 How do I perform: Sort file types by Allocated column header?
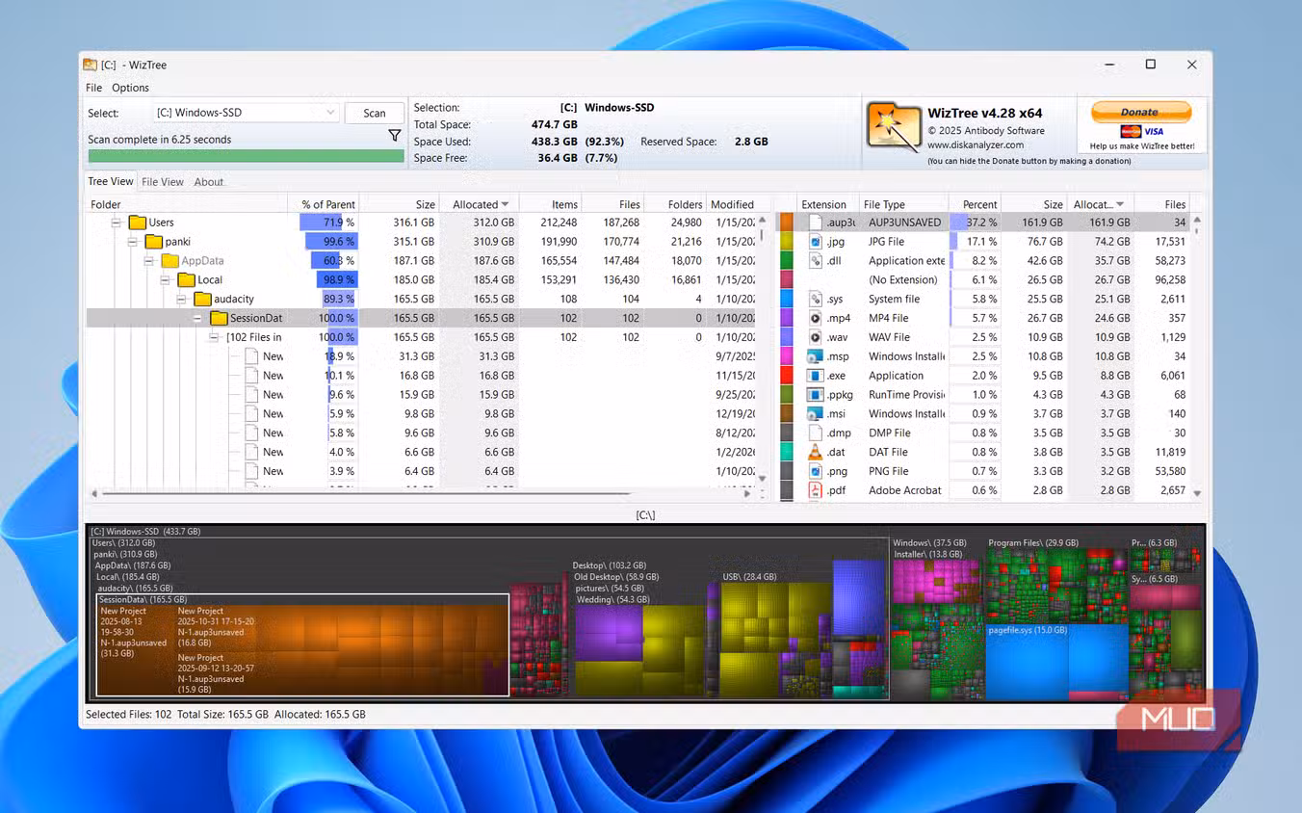coord(1100,204)
